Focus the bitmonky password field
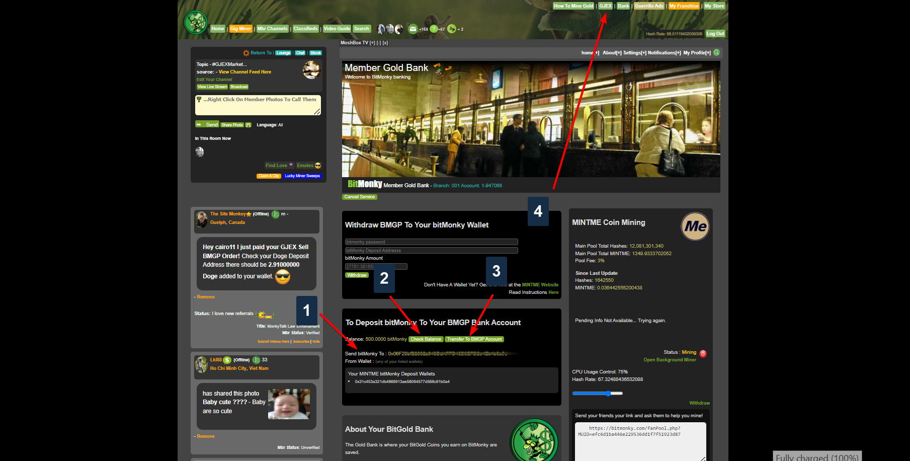The height and width of the screenshot is (461, 910). [x=432, y=242]
